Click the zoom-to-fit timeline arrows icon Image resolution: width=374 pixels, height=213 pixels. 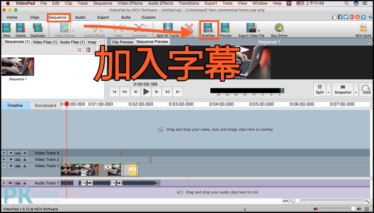point(286,201)
